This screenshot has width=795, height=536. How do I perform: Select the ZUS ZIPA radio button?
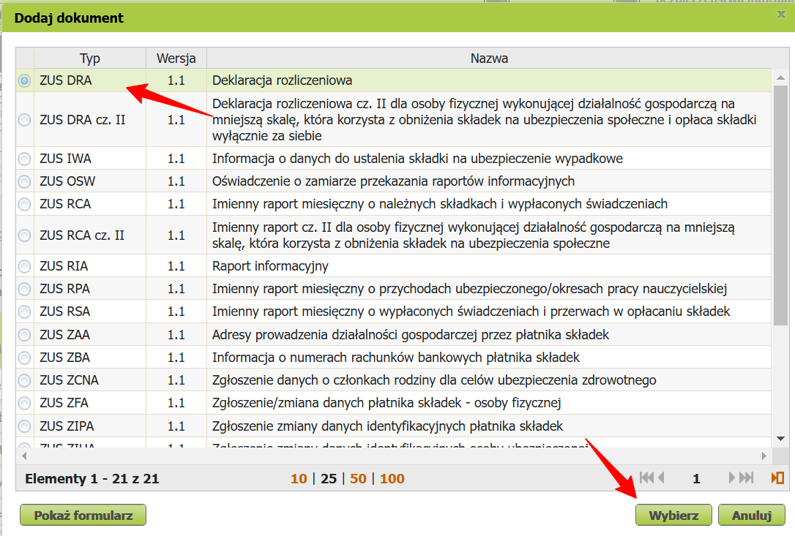pyautogui.click(x=24, y=426)
